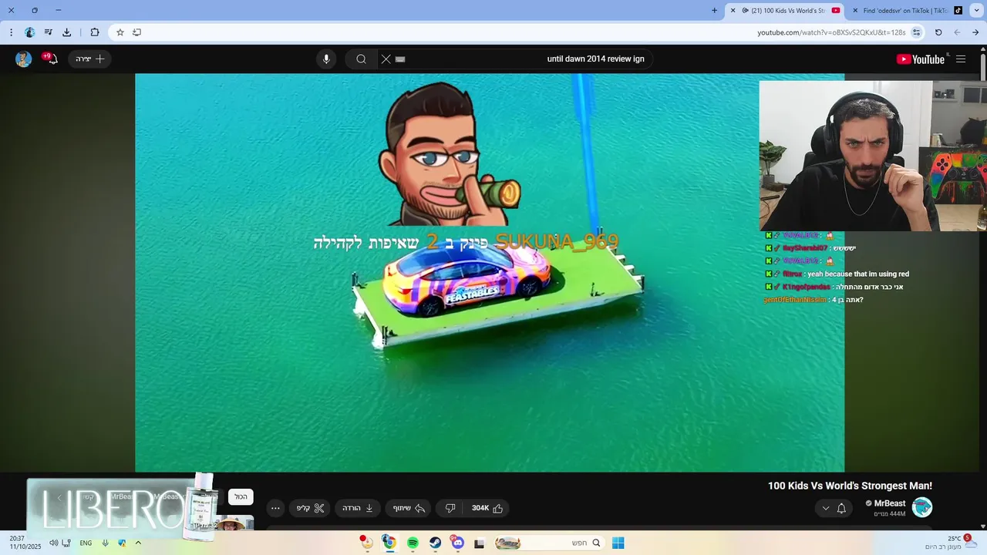
Task: Open the clock and date 20:37 11/10/2025
Action: click(25, 542)
